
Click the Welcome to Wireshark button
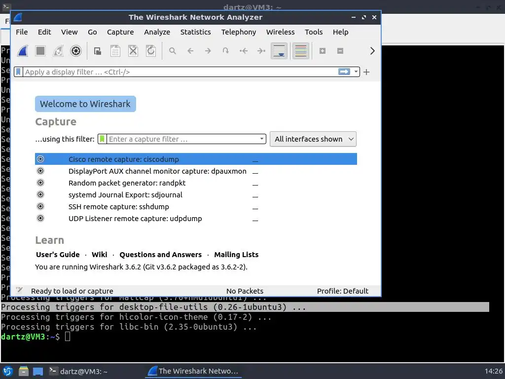click(x=85, y=104)
